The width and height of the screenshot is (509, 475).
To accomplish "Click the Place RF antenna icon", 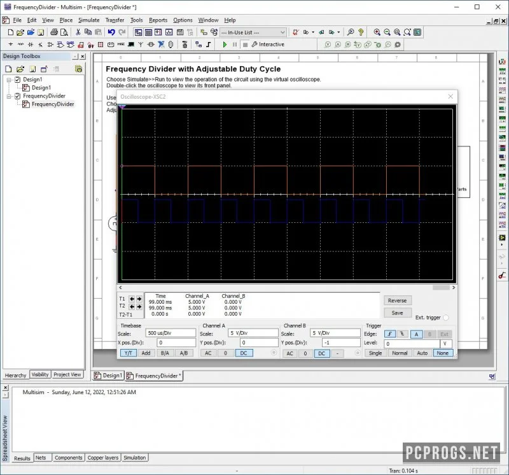I will coord(141,44).
